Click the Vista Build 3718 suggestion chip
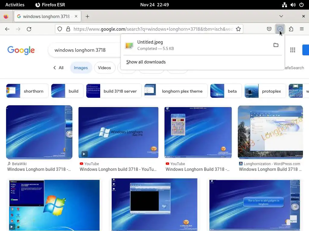 click(x=298, y=91)
